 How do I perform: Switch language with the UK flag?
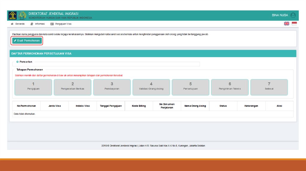pyautogui.click(x=287, y=24)
